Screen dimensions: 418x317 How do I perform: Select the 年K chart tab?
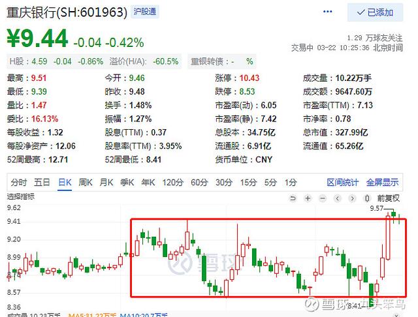(x=148, y=183)
